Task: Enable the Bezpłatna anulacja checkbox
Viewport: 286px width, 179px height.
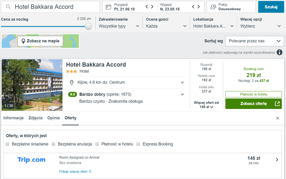Action: click(53, 144)
